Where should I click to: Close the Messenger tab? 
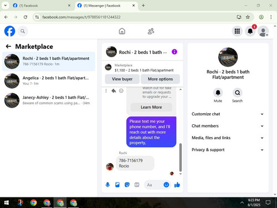[134, 6]
